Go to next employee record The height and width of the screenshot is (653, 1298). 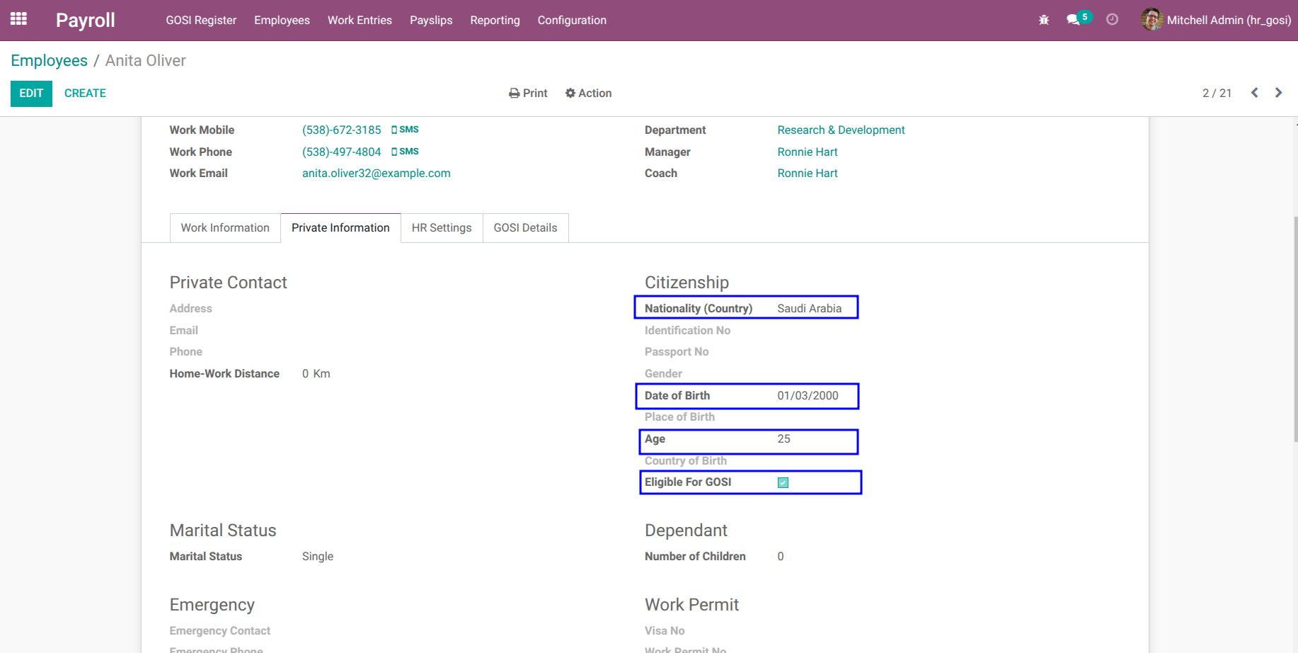point(1278,93)
